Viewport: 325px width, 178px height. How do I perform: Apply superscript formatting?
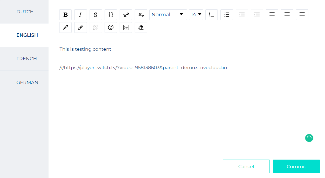coord(126,15)
